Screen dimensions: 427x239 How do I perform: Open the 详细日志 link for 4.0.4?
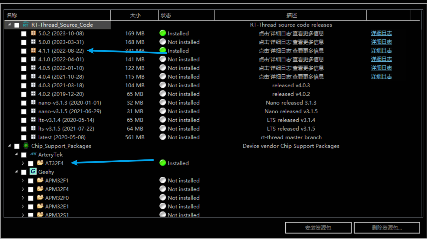[x=381, y=77]
